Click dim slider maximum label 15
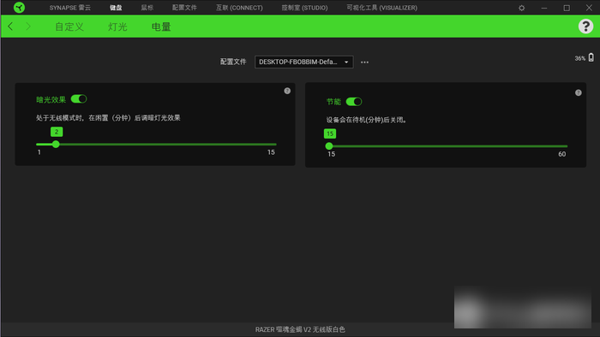The width and height of the screenshot is (600, 337). pos(271,152)
